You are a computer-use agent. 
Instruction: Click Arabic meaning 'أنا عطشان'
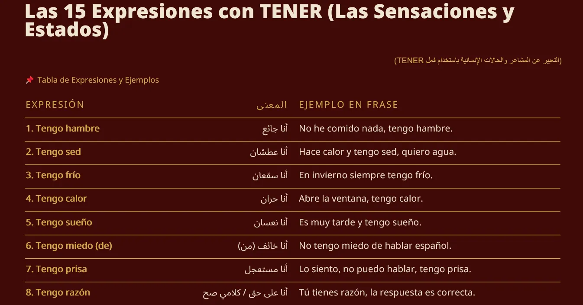click(x=269, y=152)
